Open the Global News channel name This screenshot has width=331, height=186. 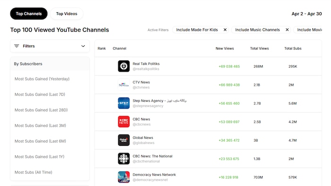point(143,138)
